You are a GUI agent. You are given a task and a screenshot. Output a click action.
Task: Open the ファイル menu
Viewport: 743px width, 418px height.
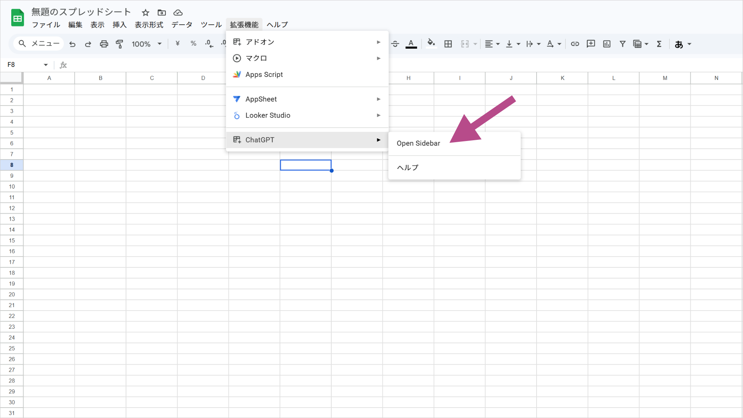point(46,25)
